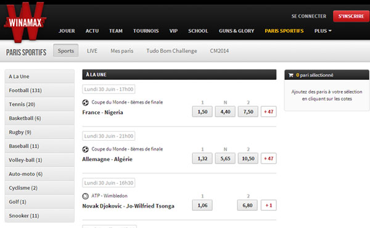370x228 pixels.
Task: Select odds 6,80 for Tsonga win
Action: pyautogui.click(x=247, y=205)
